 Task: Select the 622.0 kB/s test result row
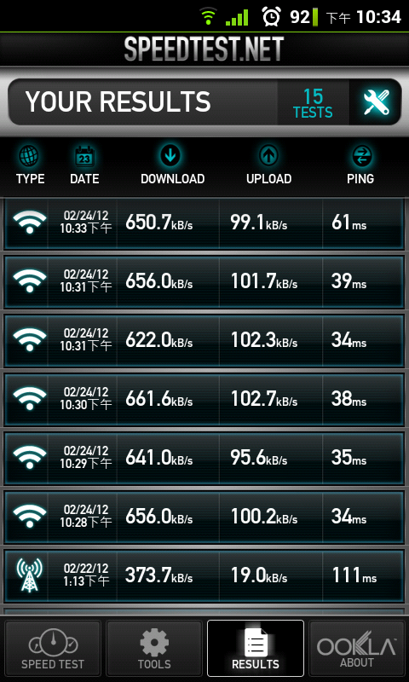204,341
